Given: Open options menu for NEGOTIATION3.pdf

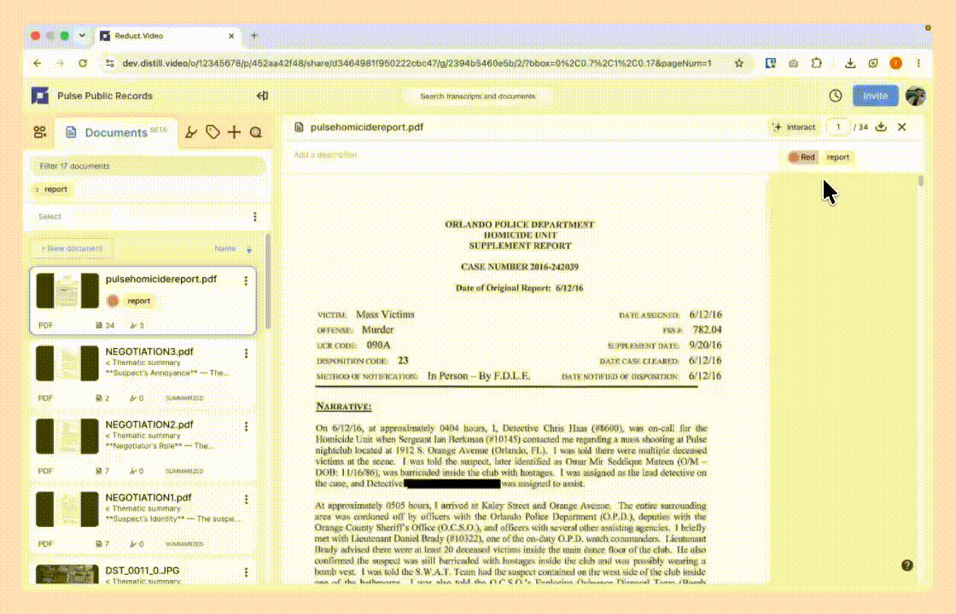Looking at the screenshot, I should coord(247,353).
